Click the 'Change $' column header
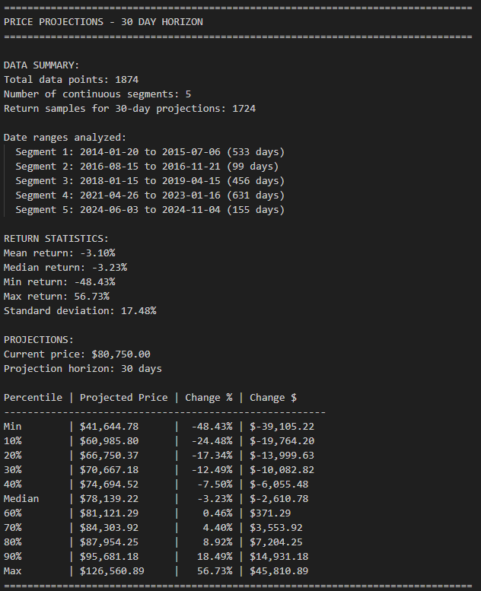The height and width of the screenshot is (591, 481). tap(273, 398)
